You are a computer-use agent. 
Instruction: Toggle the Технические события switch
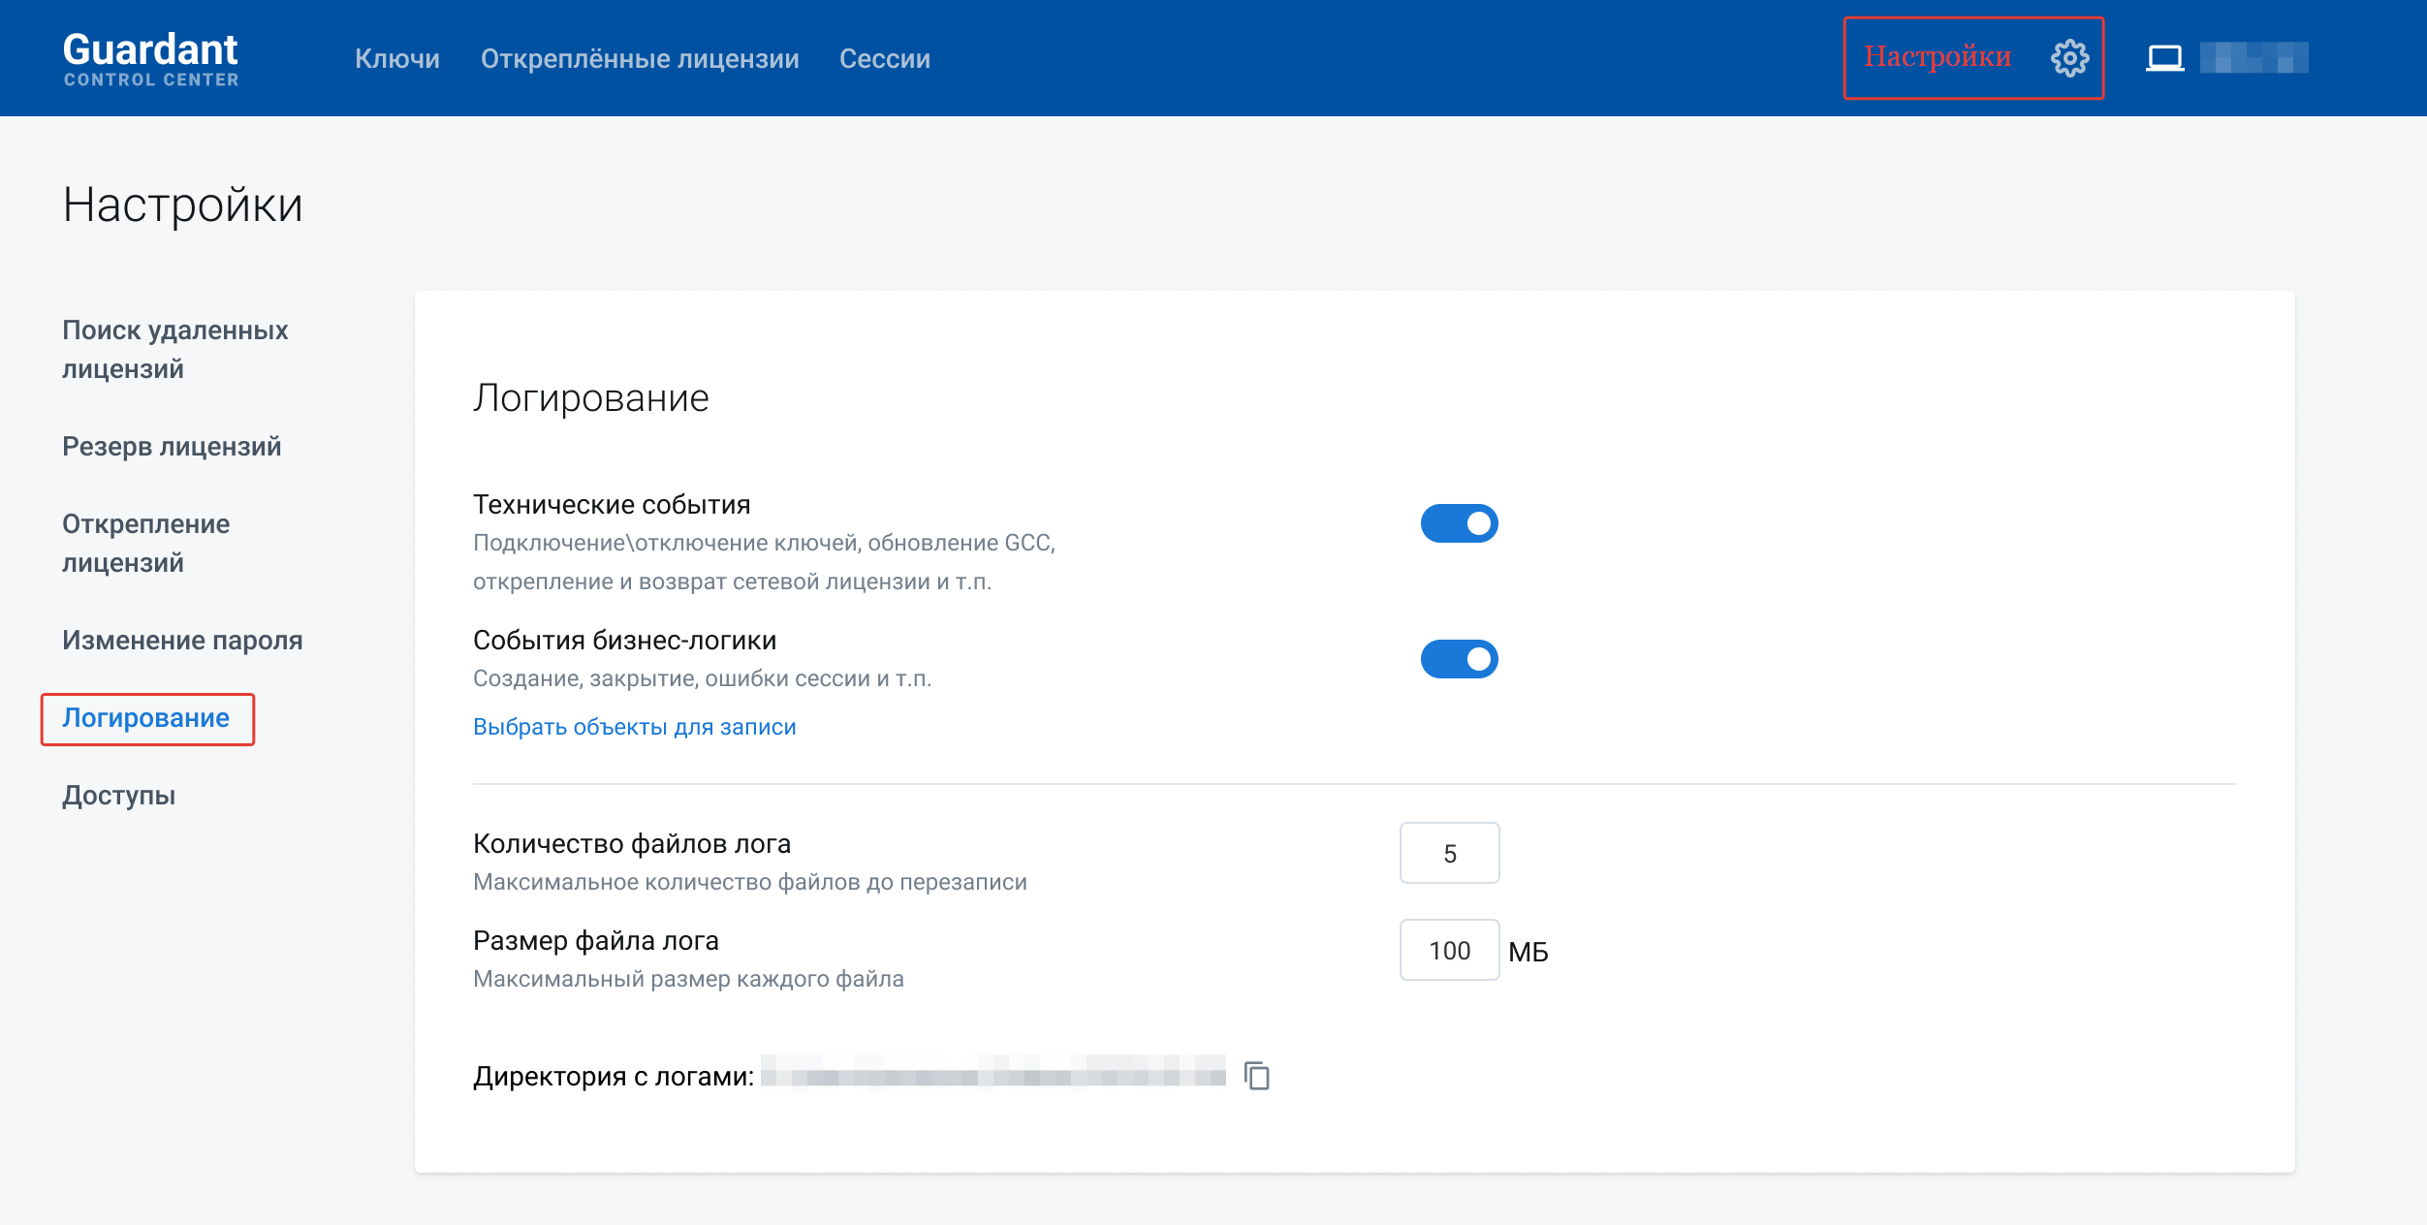tap(1459, 523)
